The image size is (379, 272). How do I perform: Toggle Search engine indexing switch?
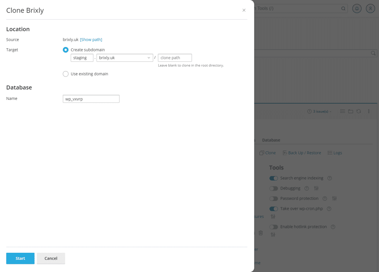pyautogui.click(x=274, y=178)
